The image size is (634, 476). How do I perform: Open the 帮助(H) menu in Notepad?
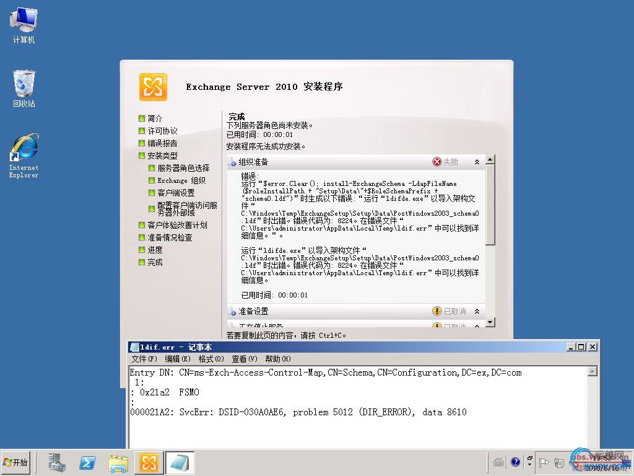point(278,359)
